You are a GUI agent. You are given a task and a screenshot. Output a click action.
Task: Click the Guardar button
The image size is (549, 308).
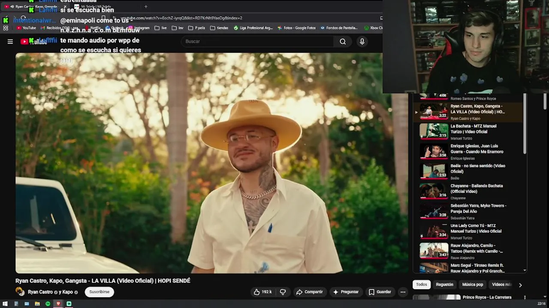(x=380, y=292)
